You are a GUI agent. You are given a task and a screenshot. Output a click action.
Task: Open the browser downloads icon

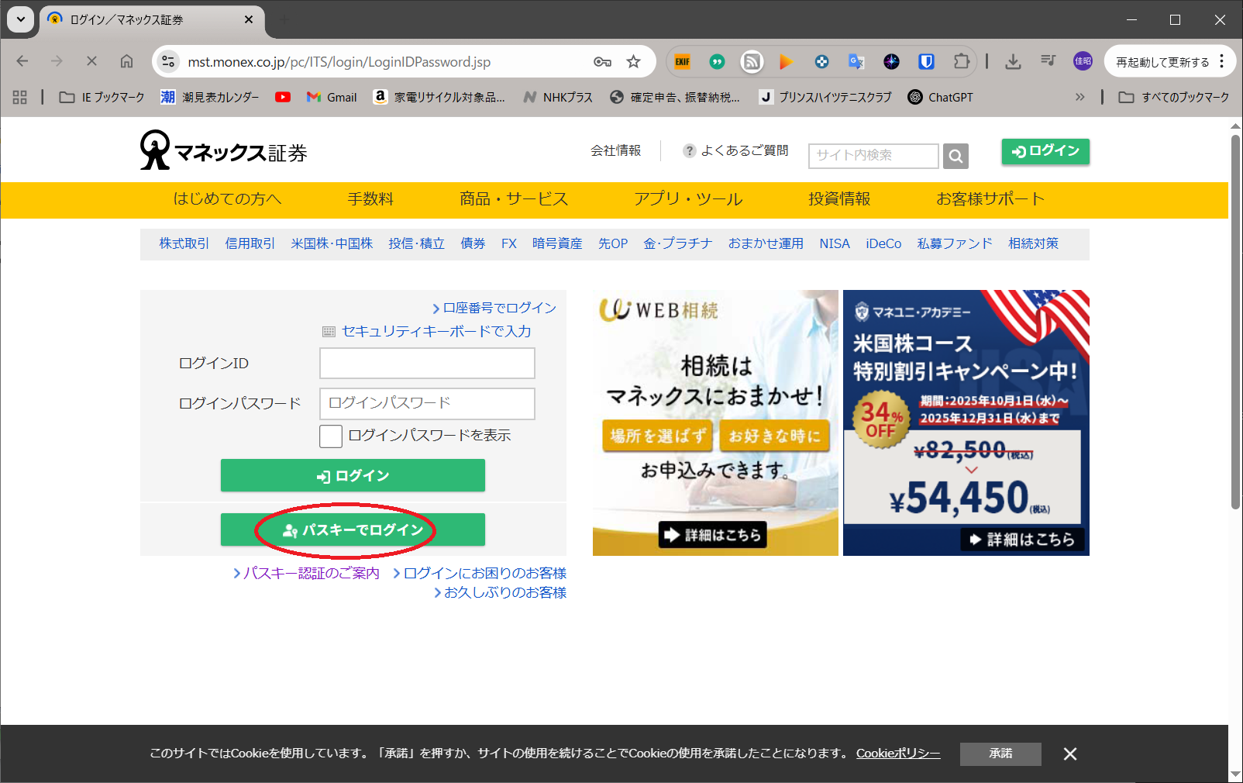click(1012, 62)
